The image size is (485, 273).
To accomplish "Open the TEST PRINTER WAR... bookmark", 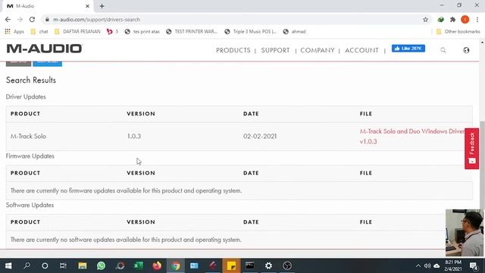I will coord(192,32).
